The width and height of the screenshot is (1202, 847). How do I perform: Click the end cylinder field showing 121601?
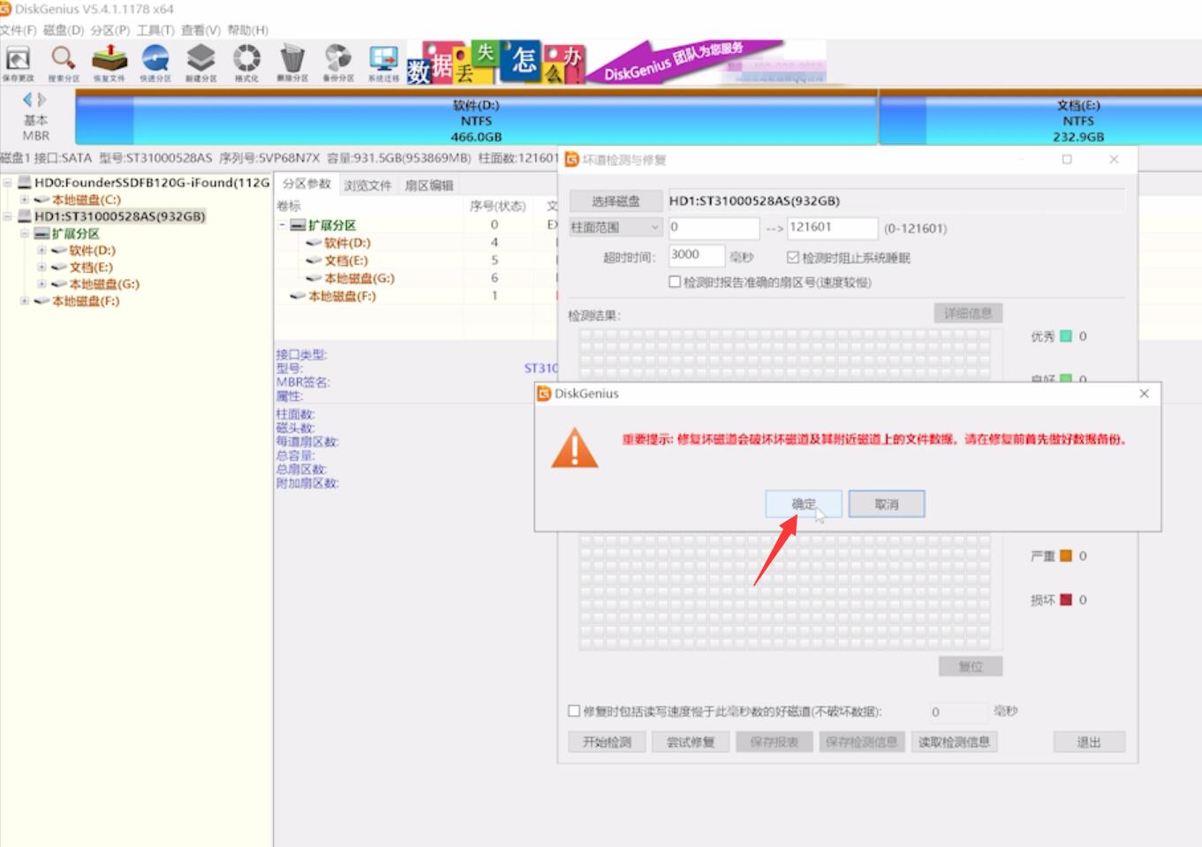pos(832,228)
